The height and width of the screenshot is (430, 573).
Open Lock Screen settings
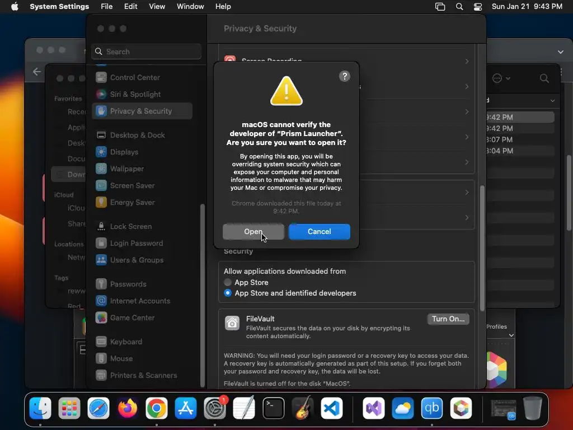pyautogui.click(x=142, y=227)
